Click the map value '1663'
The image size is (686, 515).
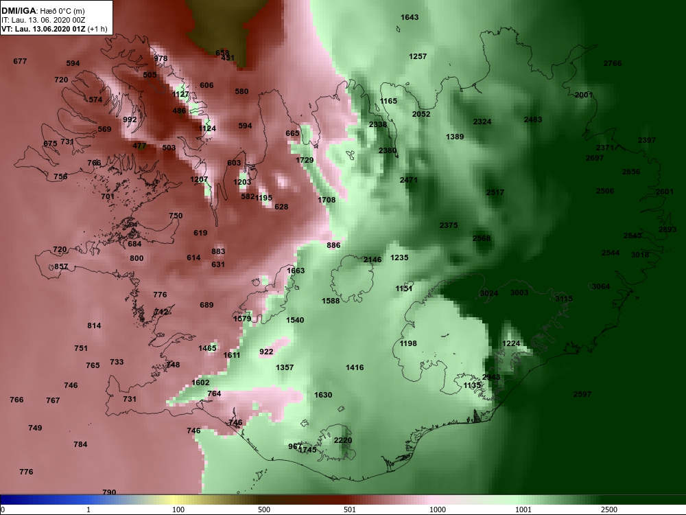(x=296, y=270)
